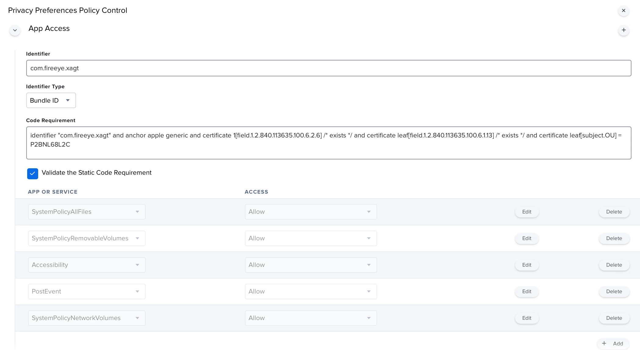Click the plus icon beside App Access
640x350 pixels.
click(624, 30)
